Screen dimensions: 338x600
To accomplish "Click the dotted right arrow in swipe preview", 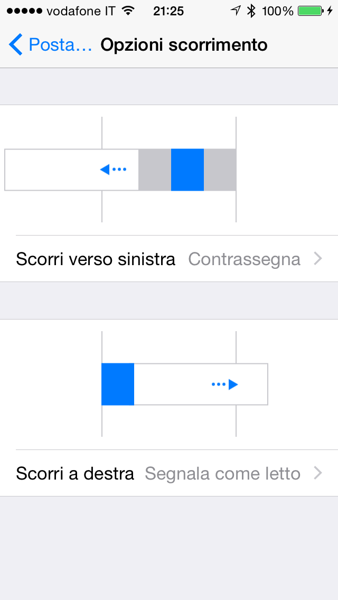I will tap(225, 385).
